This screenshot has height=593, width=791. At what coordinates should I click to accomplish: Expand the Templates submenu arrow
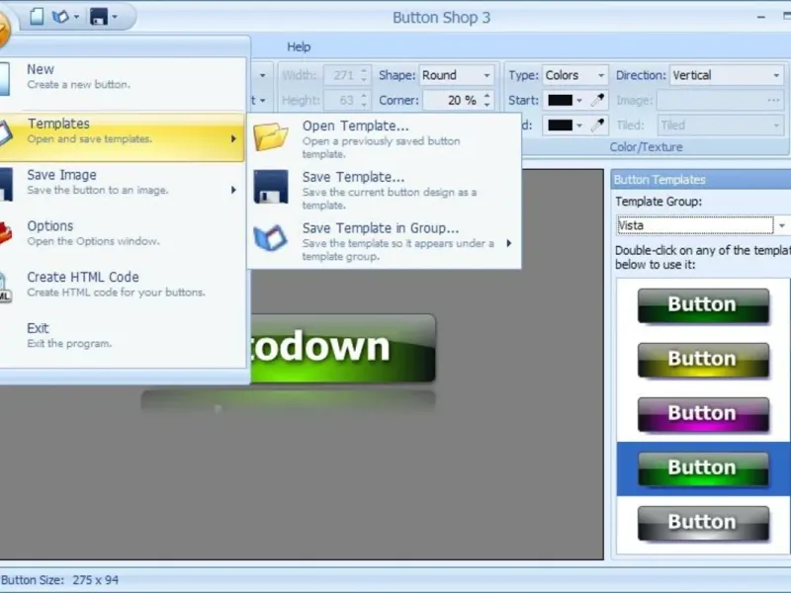[x=233, y=138]
